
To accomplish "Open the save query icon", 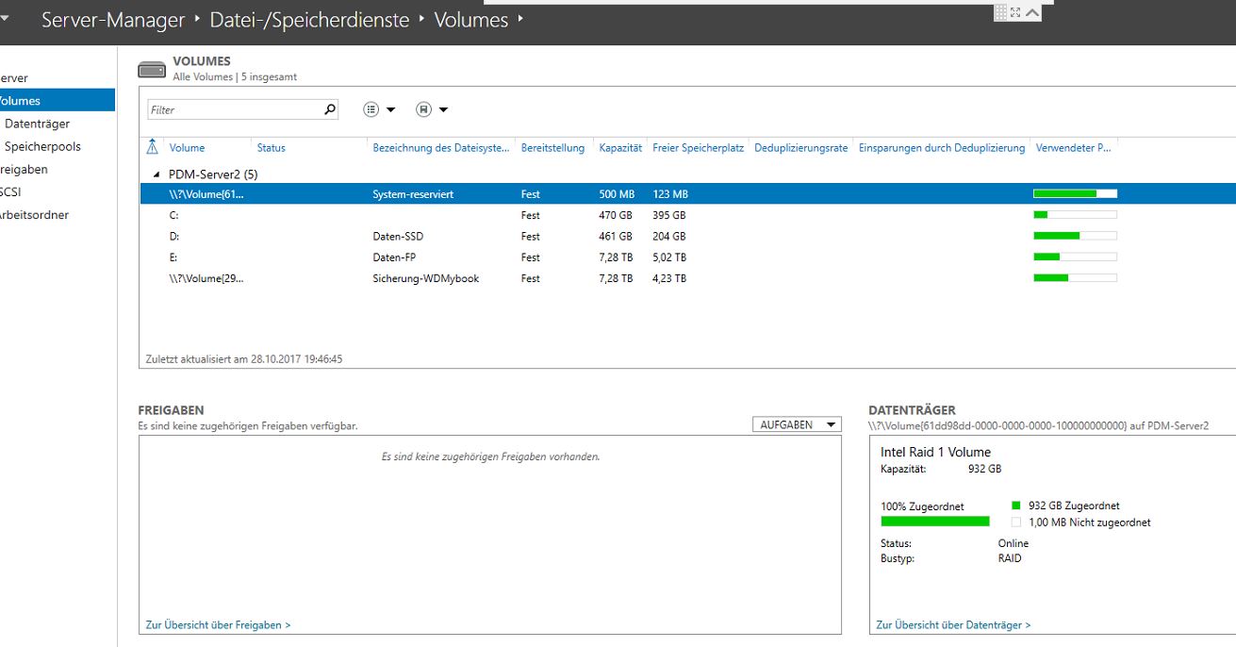I will tap(423, 109).
